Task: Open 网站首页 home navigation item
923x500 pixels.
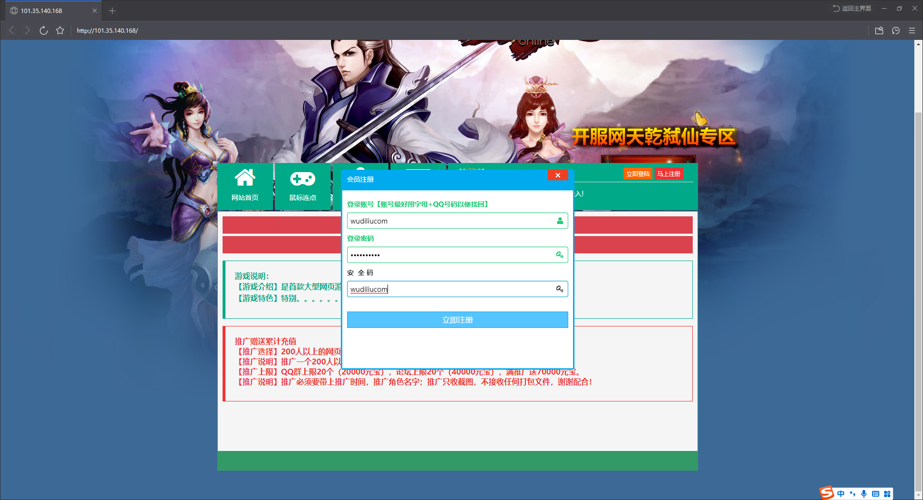Action: 245,187
